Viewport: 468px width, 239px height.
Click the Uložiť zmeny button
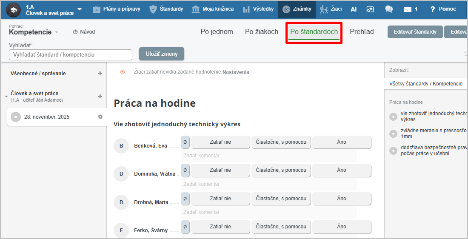click(x=161, y=54)
